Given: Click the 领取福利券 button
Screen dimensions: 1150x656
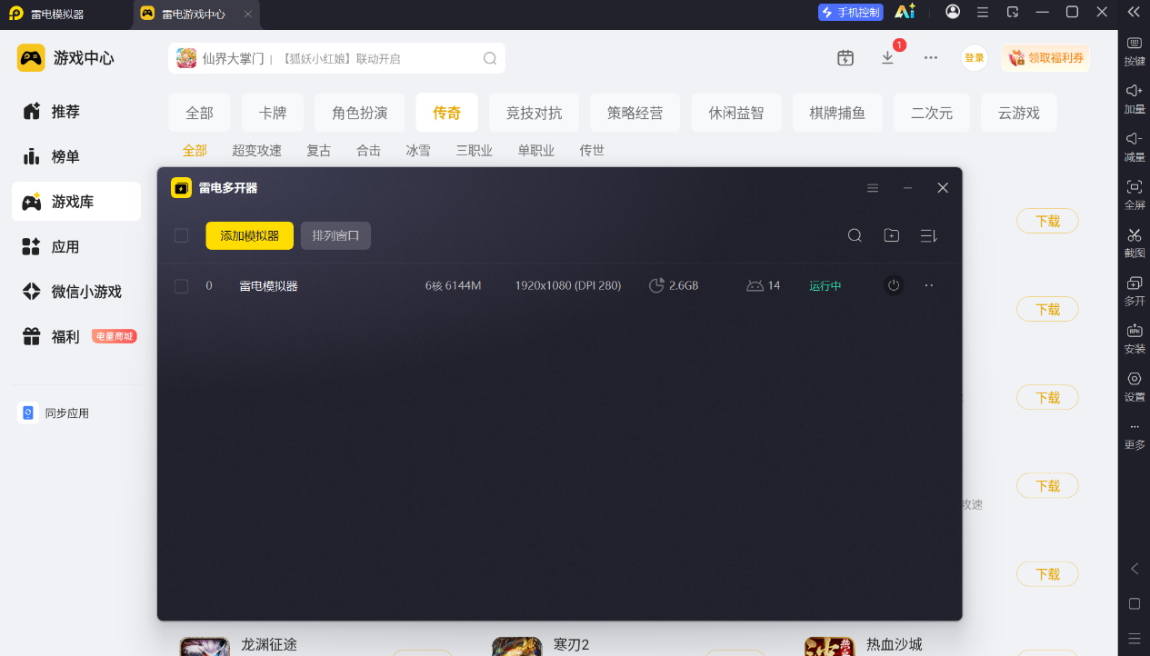Looking at the screenshot, I should [1046, 58].
